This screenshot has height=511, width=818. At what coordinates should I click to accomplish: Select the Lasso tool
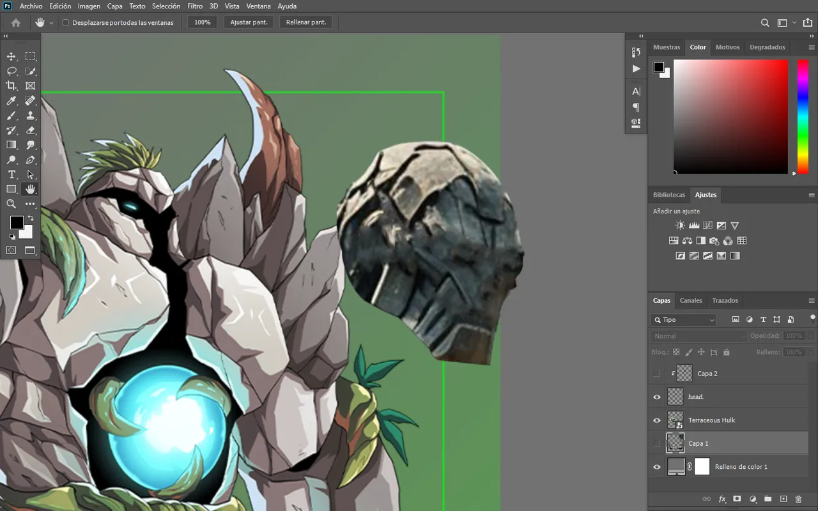coord(12,72)
